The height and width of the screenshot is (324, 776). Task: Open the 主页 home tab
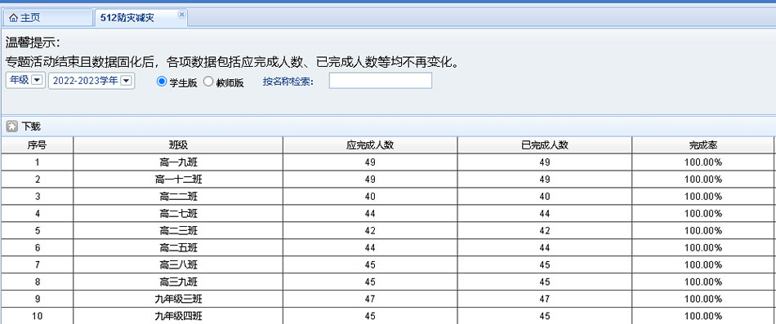pos(47,18)
